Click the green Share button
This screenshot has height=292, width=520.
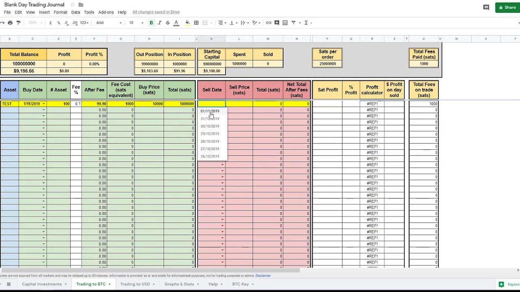pyautogui.click(x=507, y=7)
